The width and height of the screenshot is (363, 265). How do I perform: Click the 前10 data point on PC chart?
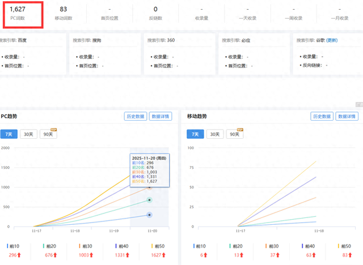(x=149, y=215)
